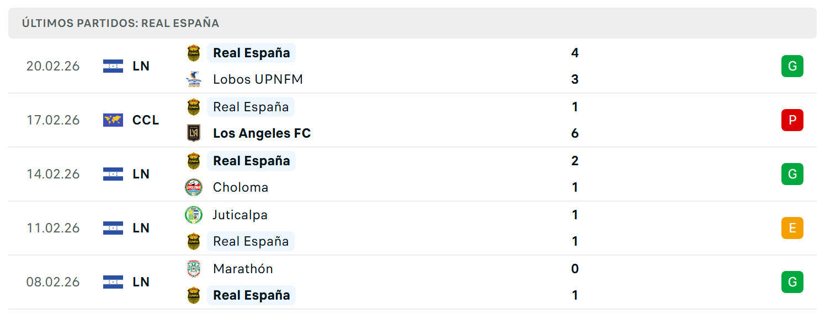825x320 pixels.
Task: Open the Los Angeles FC team link
Action: click(x=262, y=133)
